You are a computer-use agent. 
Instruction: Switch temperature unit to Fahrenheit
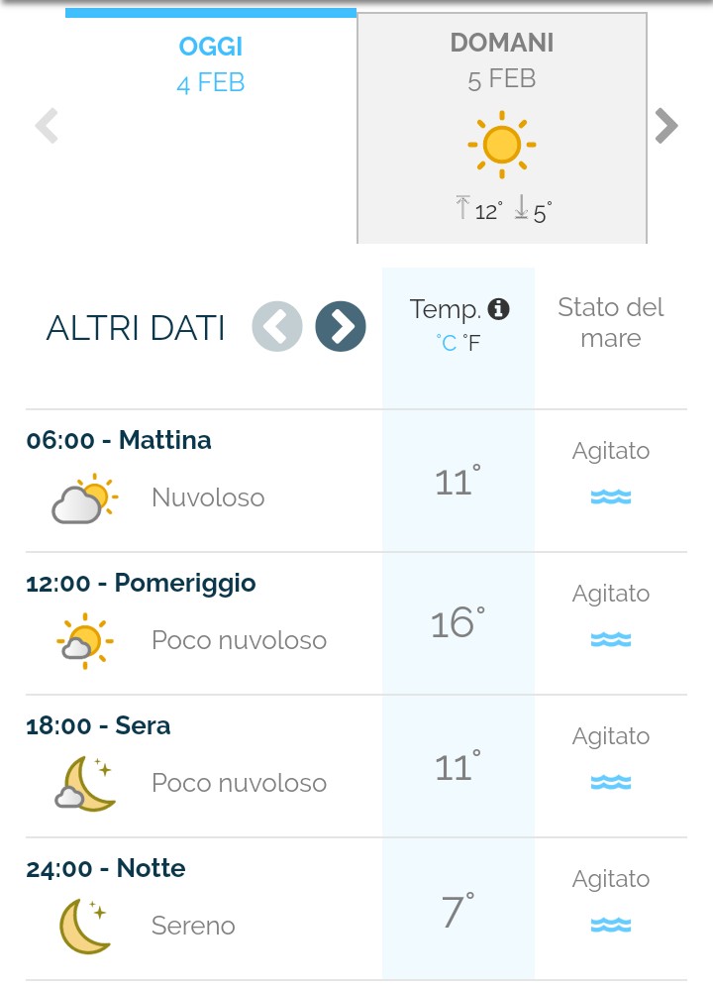(472, 343)
